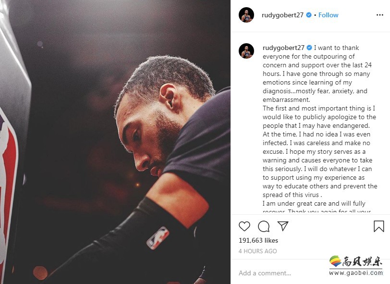Open rudygobert27 profile from header username

pyautogui.click(x=282, y=15)
